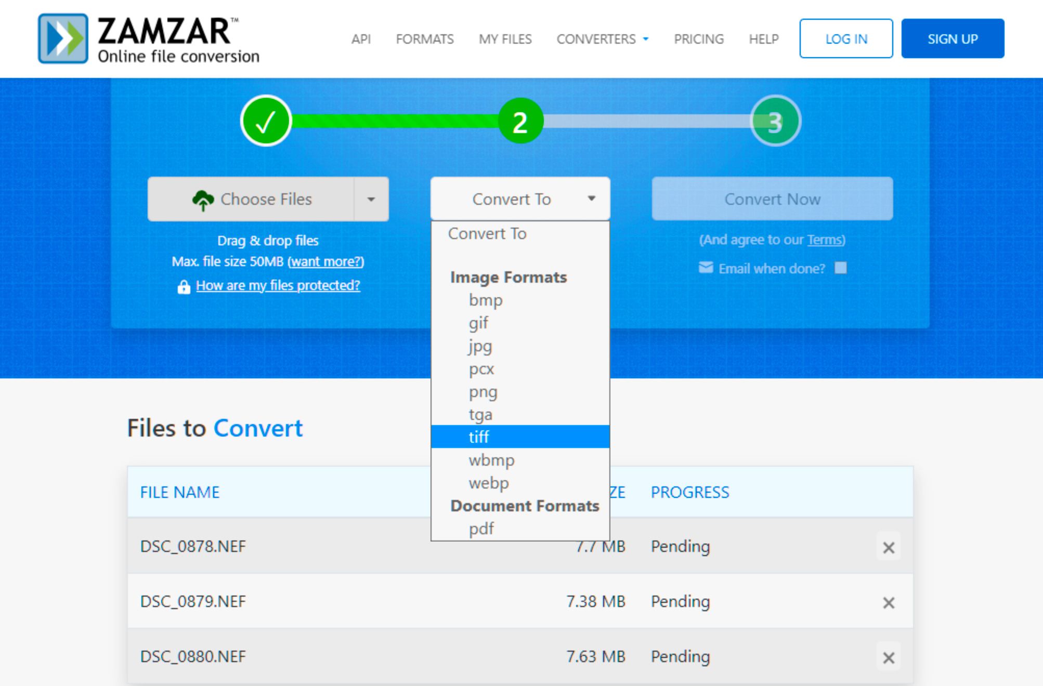Open the Convert To format dropdown

pos(522,199)
